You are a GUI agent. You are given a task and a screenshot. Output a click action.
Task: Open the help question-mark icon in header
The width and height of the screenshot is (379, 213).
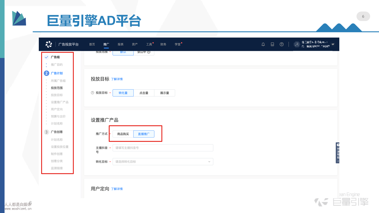[282, 44]
